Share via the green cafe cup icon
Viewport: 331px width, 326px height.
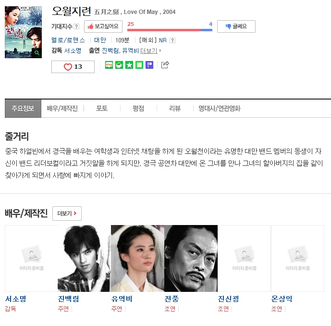[119, 65]
